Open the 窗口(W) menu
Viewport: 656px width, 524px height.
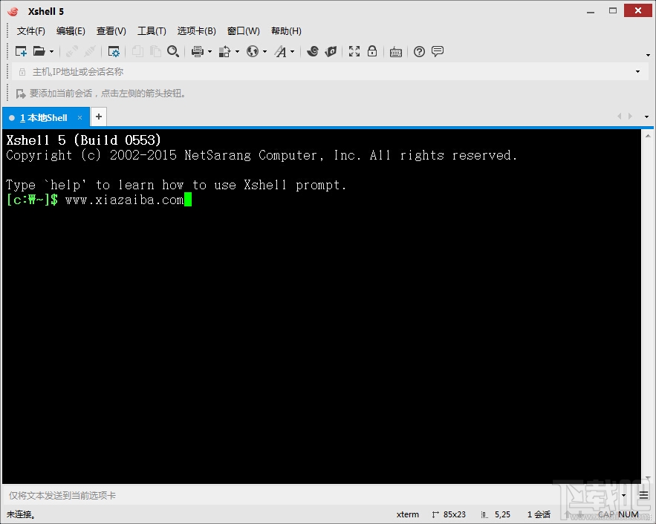243,31
